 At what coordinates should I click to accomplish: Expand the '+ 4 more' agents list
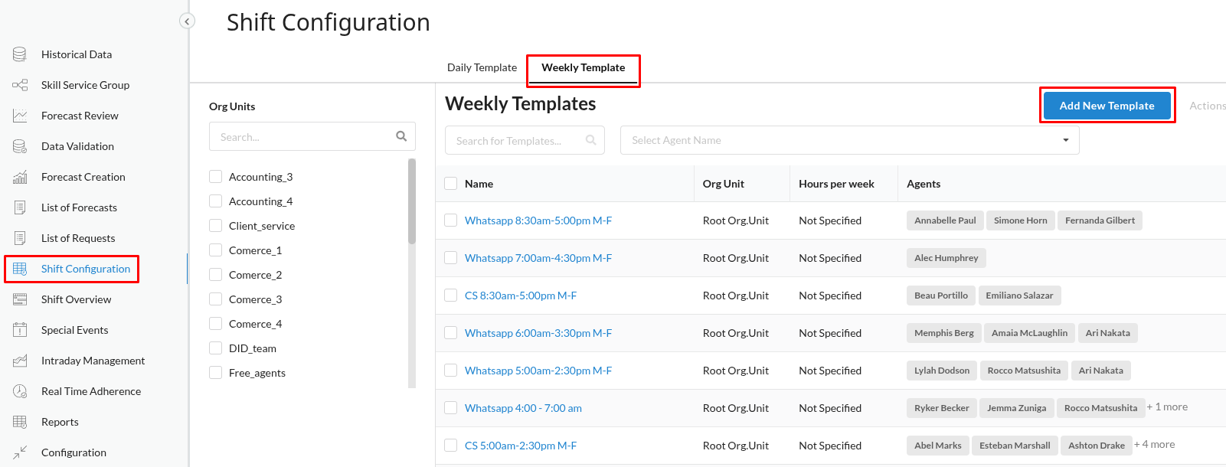point(1154,445)
